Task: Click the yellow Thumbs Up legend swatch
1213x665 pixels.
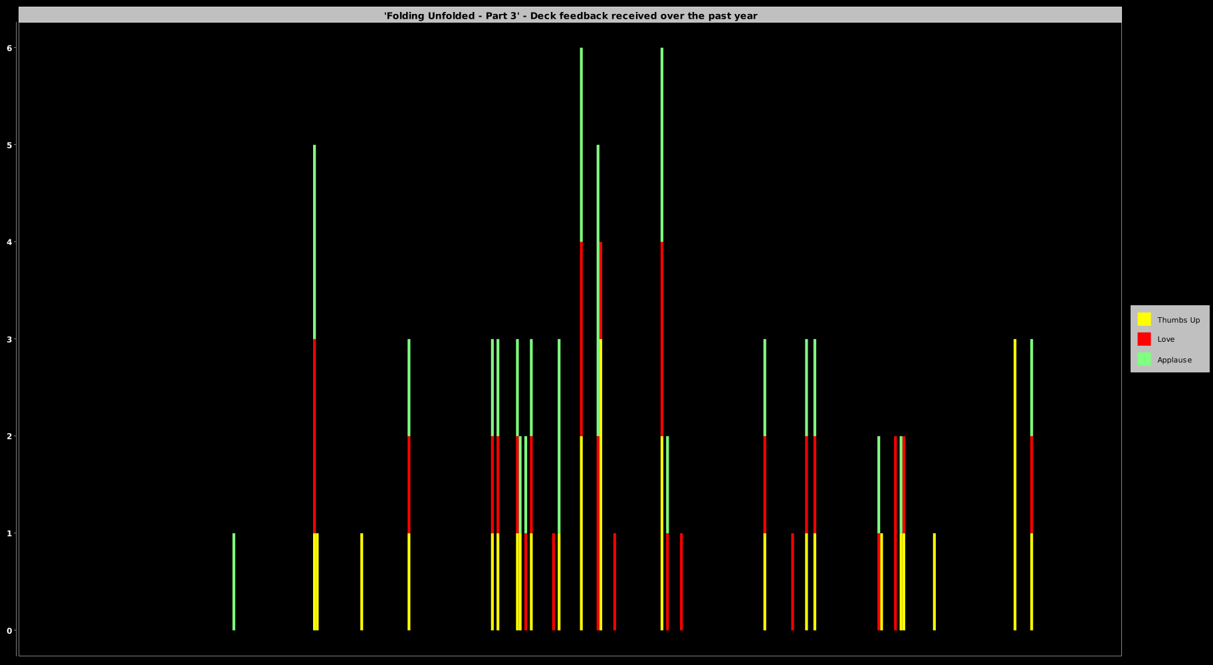Action: pos(1144,319)
